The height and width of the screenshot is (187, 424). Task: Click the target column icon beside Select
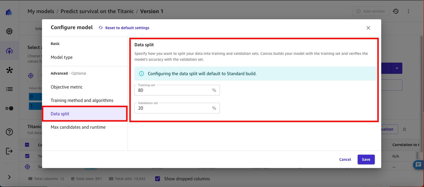[x=31, y=76]
